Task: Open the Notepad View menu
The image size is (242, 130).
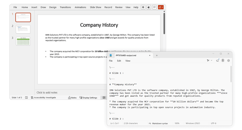Action: coord(128,61)
